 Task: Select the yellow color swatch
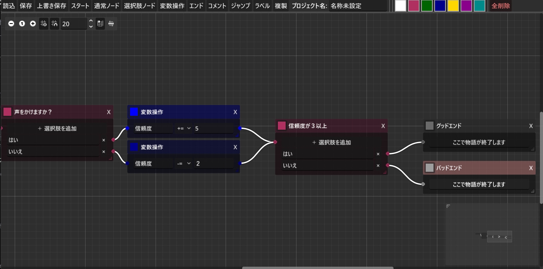pos(453,6)
